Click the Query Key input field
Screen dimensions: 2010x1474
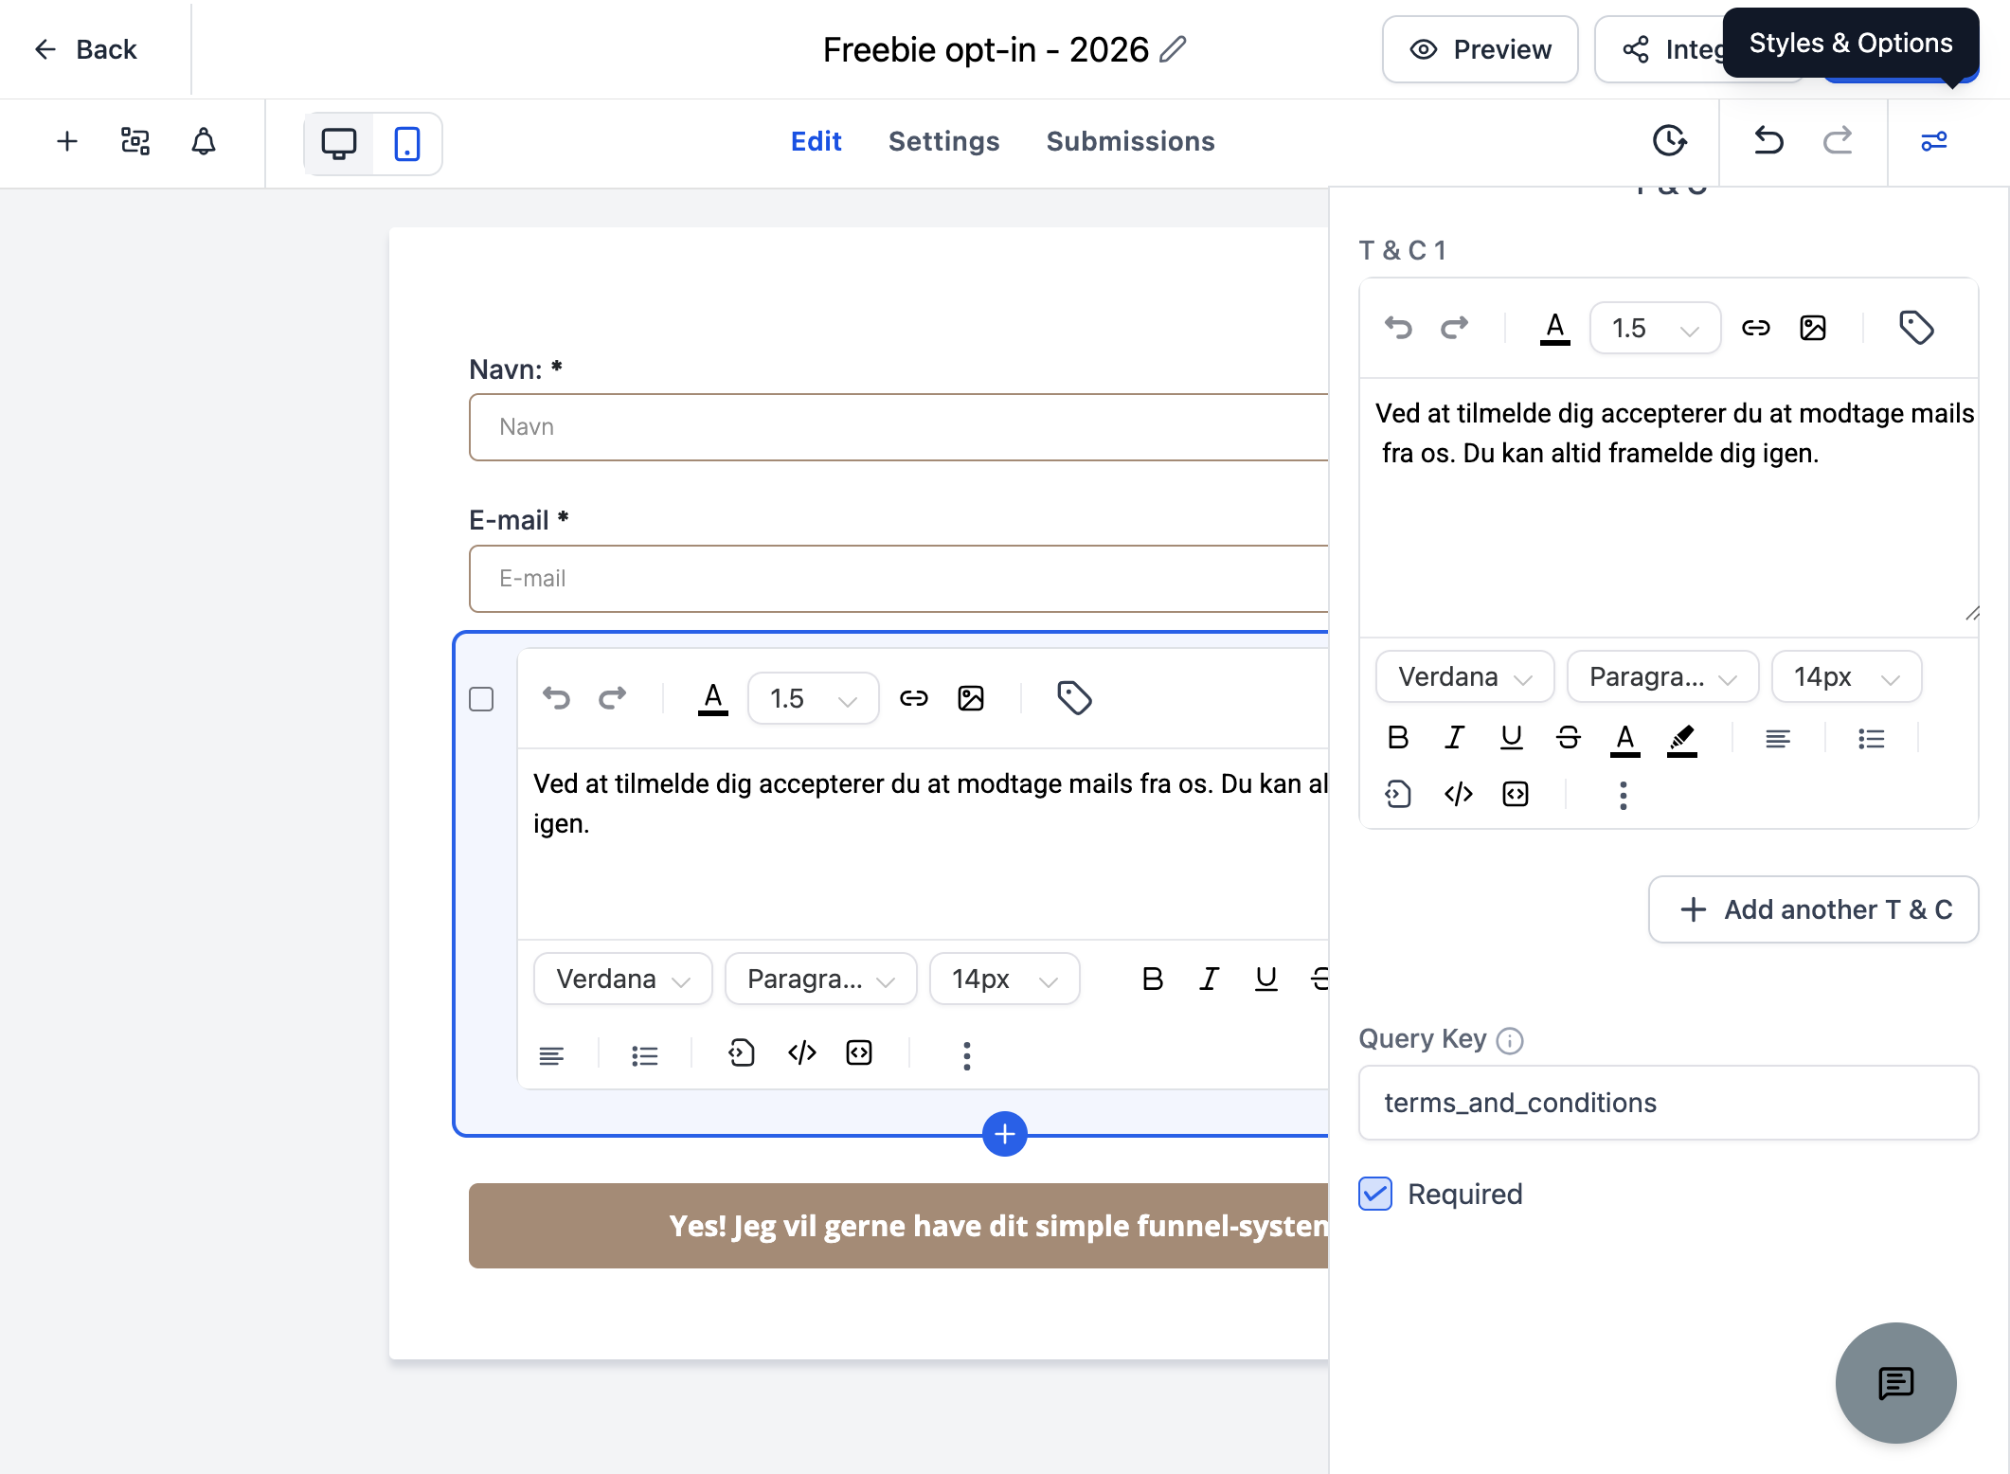tap(1668, 1103)
